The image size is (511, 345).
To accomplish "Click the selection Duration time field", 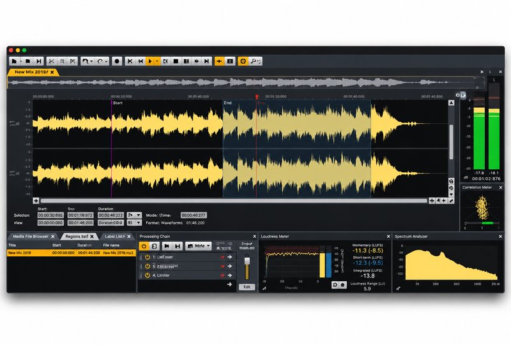I will 111,215.
